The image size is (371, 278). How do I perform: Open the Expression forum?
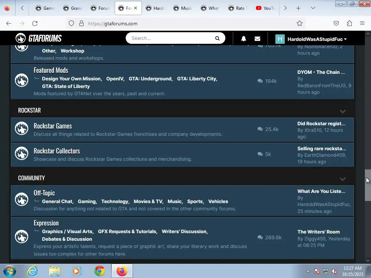pyautogui.click(x=46, y=223)
